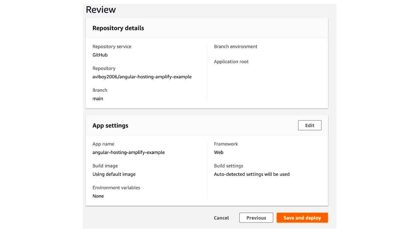This screenshot has height=233, width=416.
Task: Select the branch value main
Action: click(98, 98)
